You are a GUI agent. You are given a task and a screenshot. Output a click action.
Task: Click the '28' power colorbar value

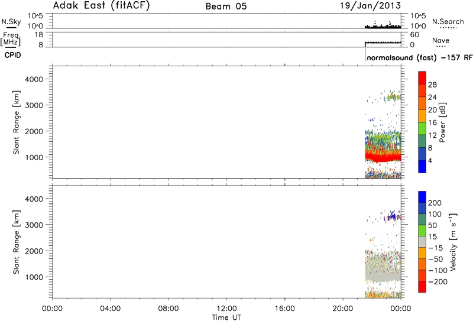[432, 85]
